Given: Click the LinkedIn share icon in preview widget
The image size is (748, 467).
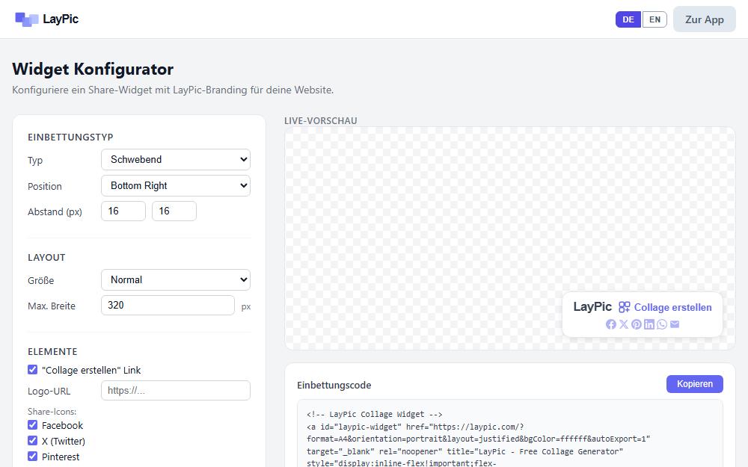Looking at the screenshot, I should pyautogui.click(x=649, y=324).
